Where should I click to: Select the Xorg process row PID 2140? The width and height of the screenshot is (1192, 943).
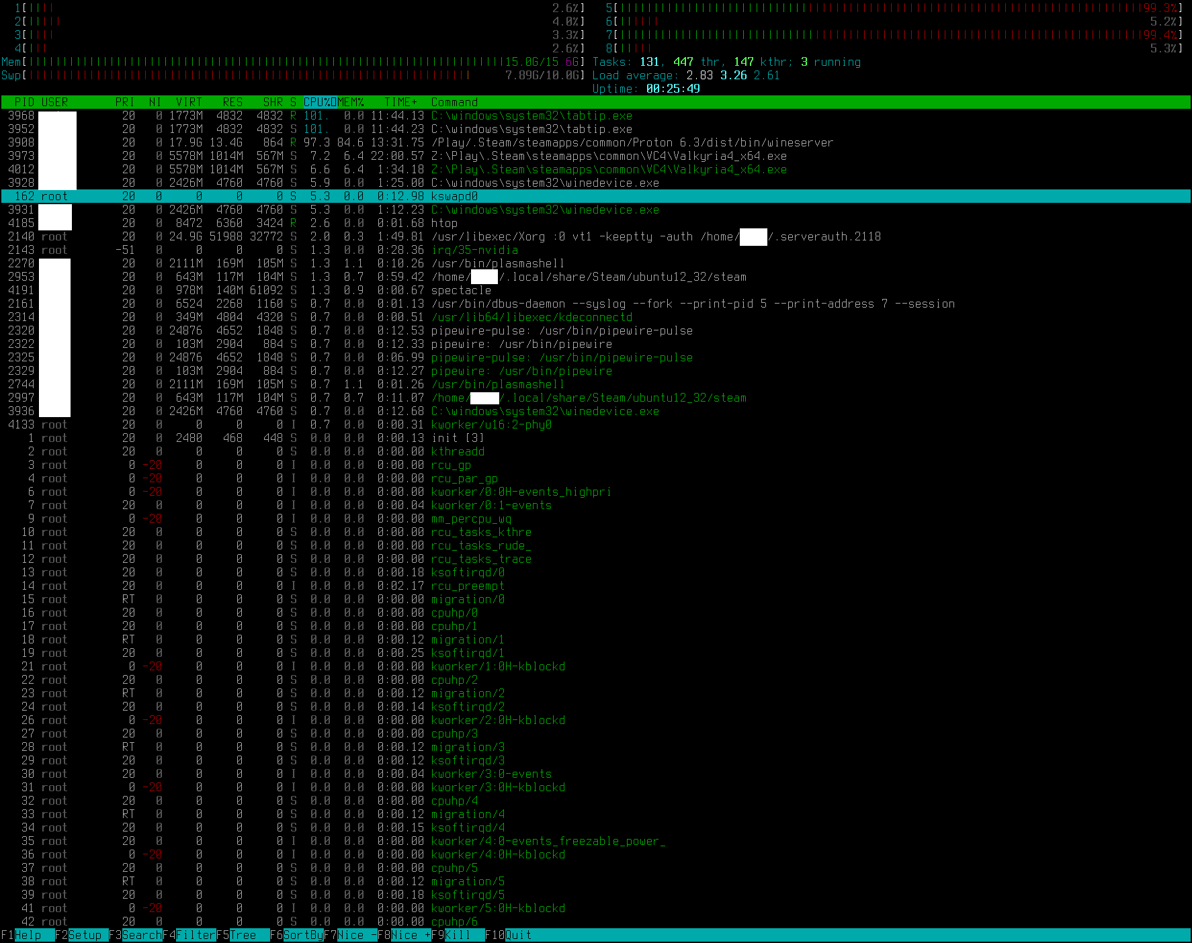click(x=596, y=236)
